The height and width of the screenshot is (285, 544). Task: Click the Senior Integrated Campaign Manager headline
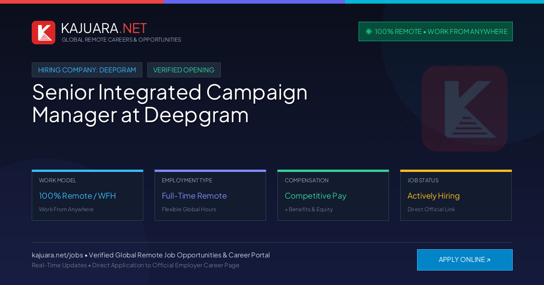pyautogui.click(x=170, y=104)
